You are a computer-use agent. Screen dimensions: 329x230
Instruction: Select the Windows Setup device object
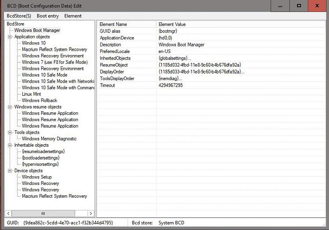pyautogui.click(x=37, y=177)
